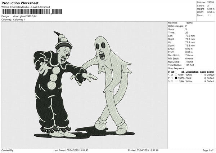
Task: Click the 'Black' description in stop row 2
Action: coord(188,78)
